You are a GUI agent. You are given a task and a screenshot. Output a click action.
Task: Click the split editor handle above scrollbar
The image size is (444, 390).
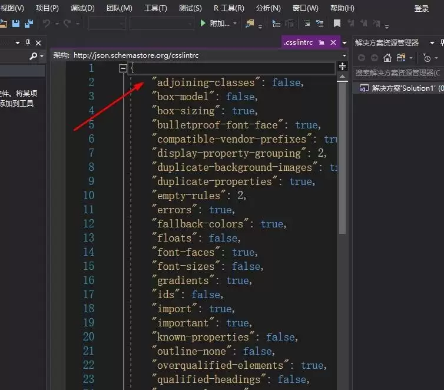(343, 66)
